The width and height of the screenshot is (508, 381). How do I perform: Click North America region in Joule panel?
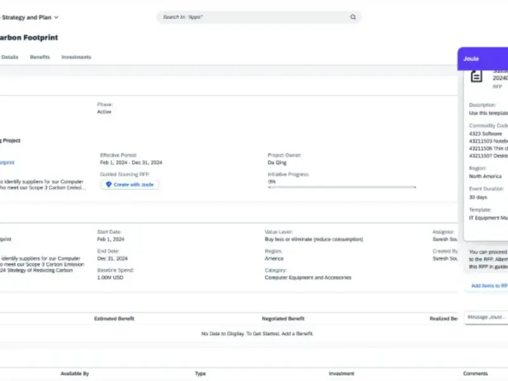coord(485,177)
